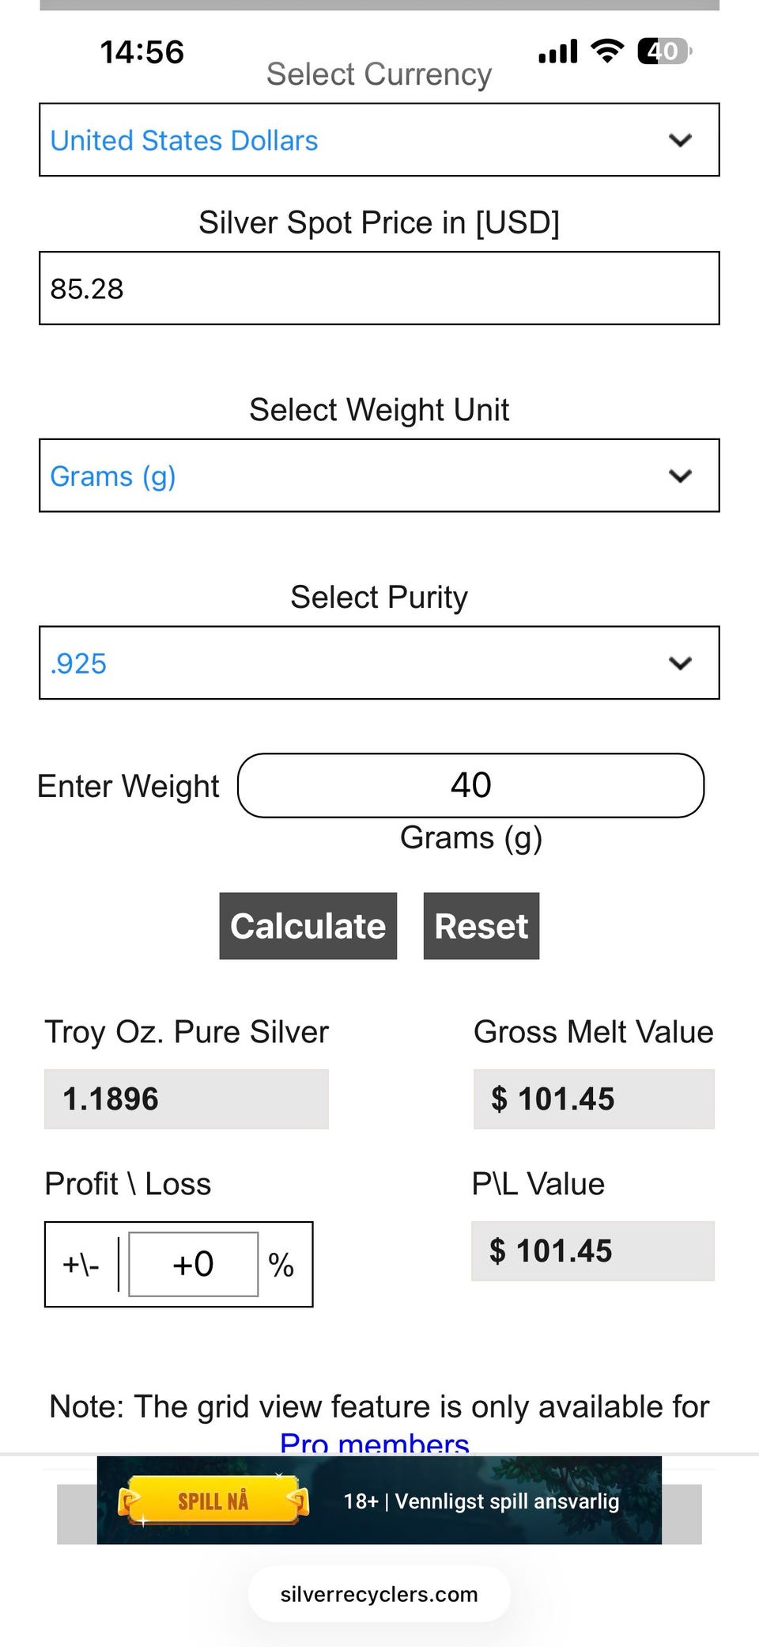Screen dimensions: 759x1647
Task: Click the Gross Melt Value result field
Action: pos(593,1099)
